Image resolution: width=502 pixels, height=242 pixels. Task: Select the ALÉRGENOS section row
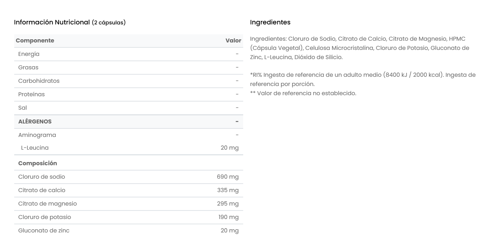coord(35,121)
